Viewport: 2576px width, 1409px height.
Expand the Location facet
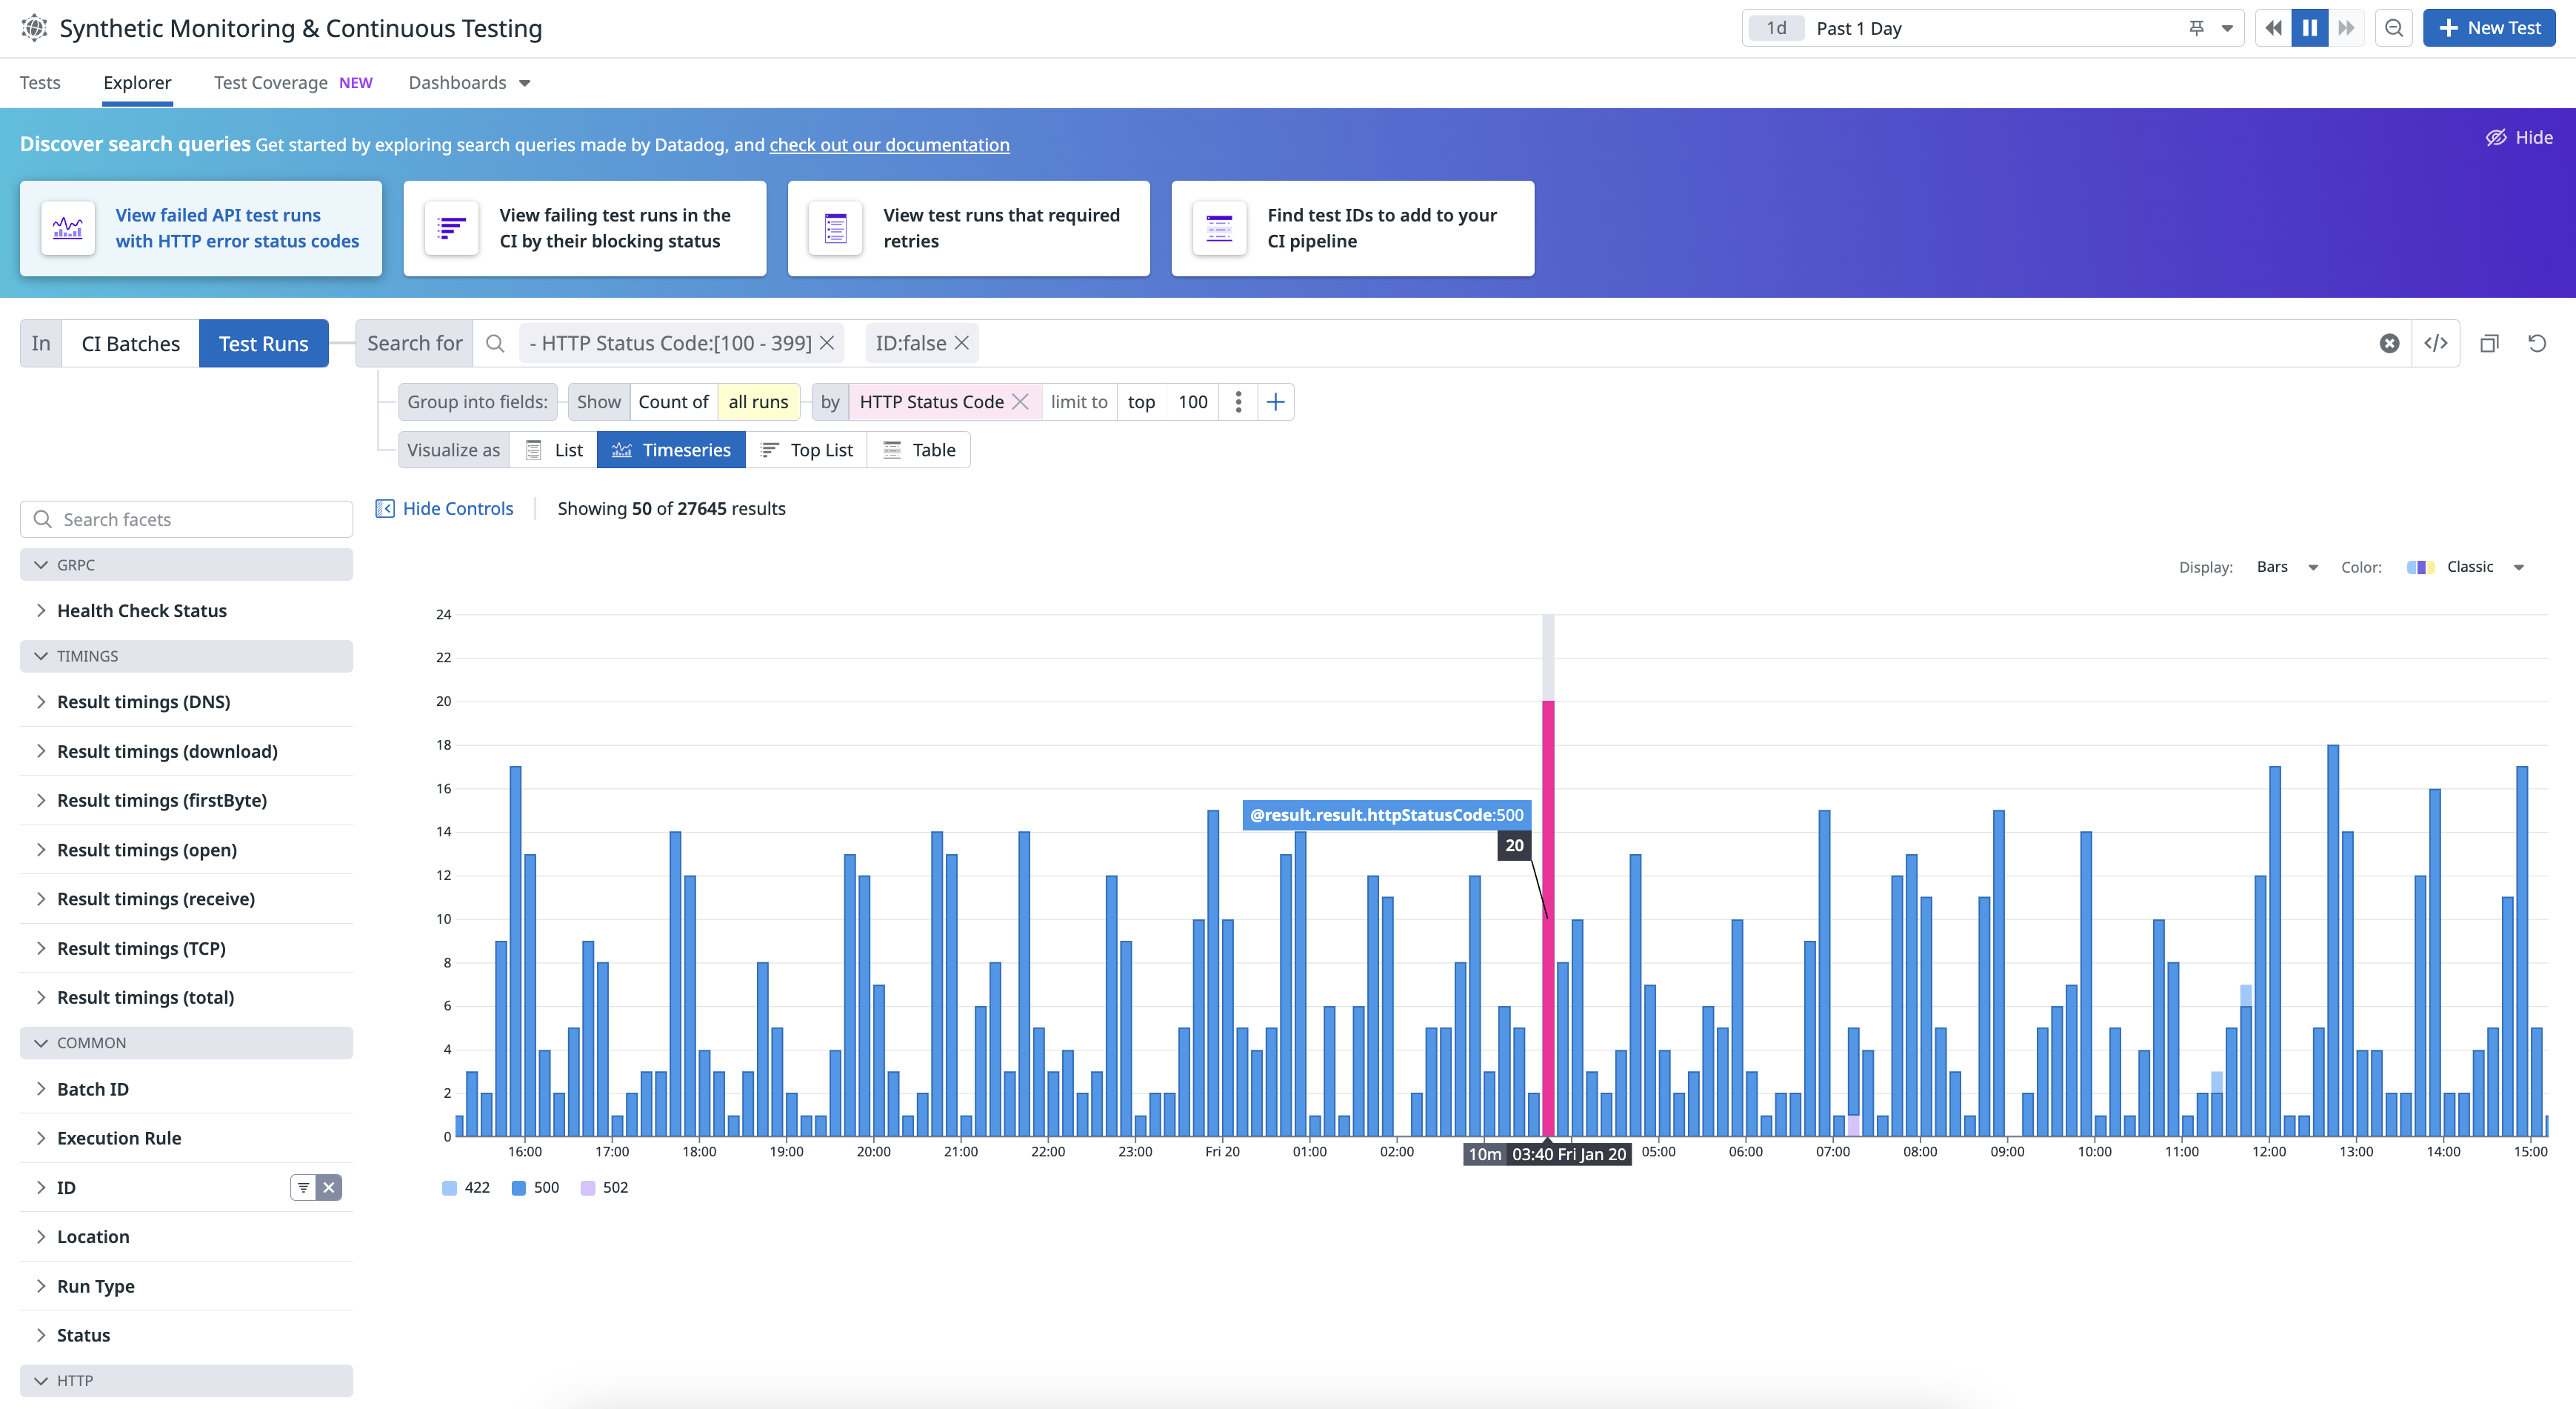tap(93, 1236)
